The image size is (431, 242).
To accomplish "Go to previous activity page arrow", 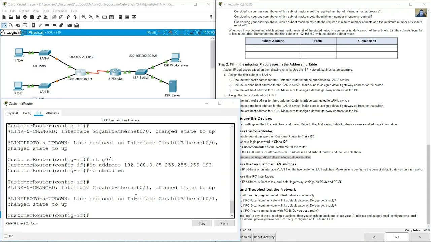I will pyautogui.click(x=374, y=237).
